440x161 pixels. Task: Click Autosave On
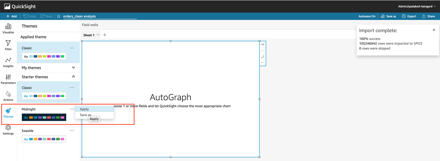click(367, 16)
